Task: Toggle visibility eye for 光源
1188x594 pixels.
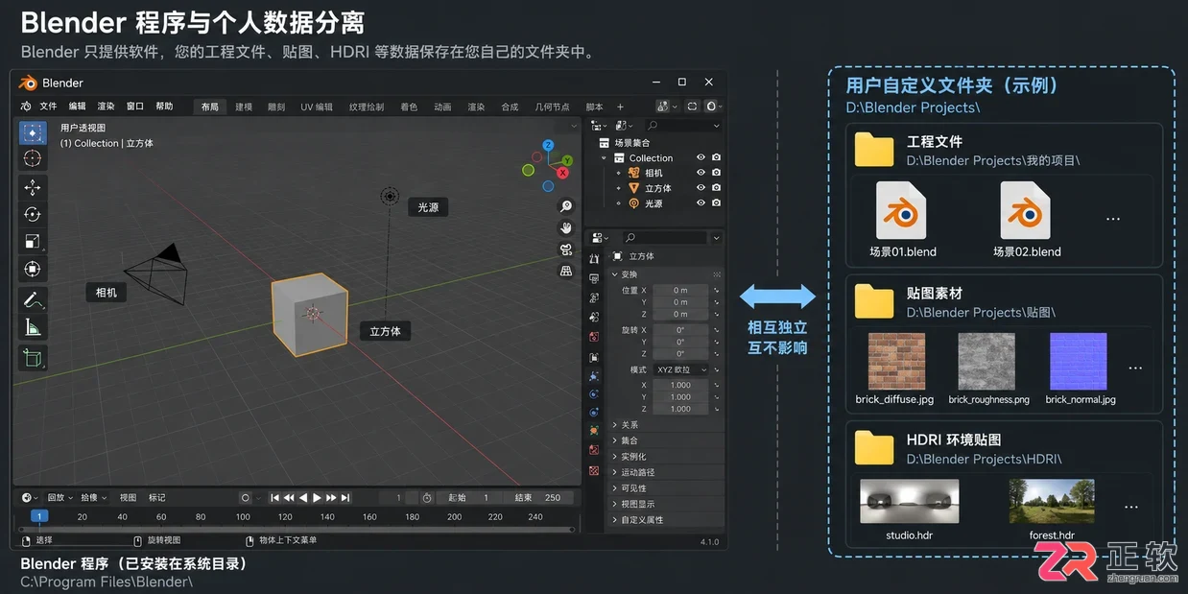Action: (x=701, y=203)
